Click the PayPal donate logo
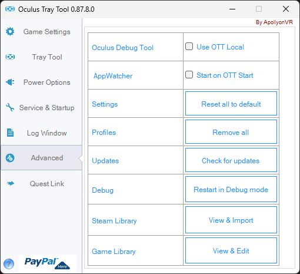Viewport: 300px width, 274px height. coord(47,263)
